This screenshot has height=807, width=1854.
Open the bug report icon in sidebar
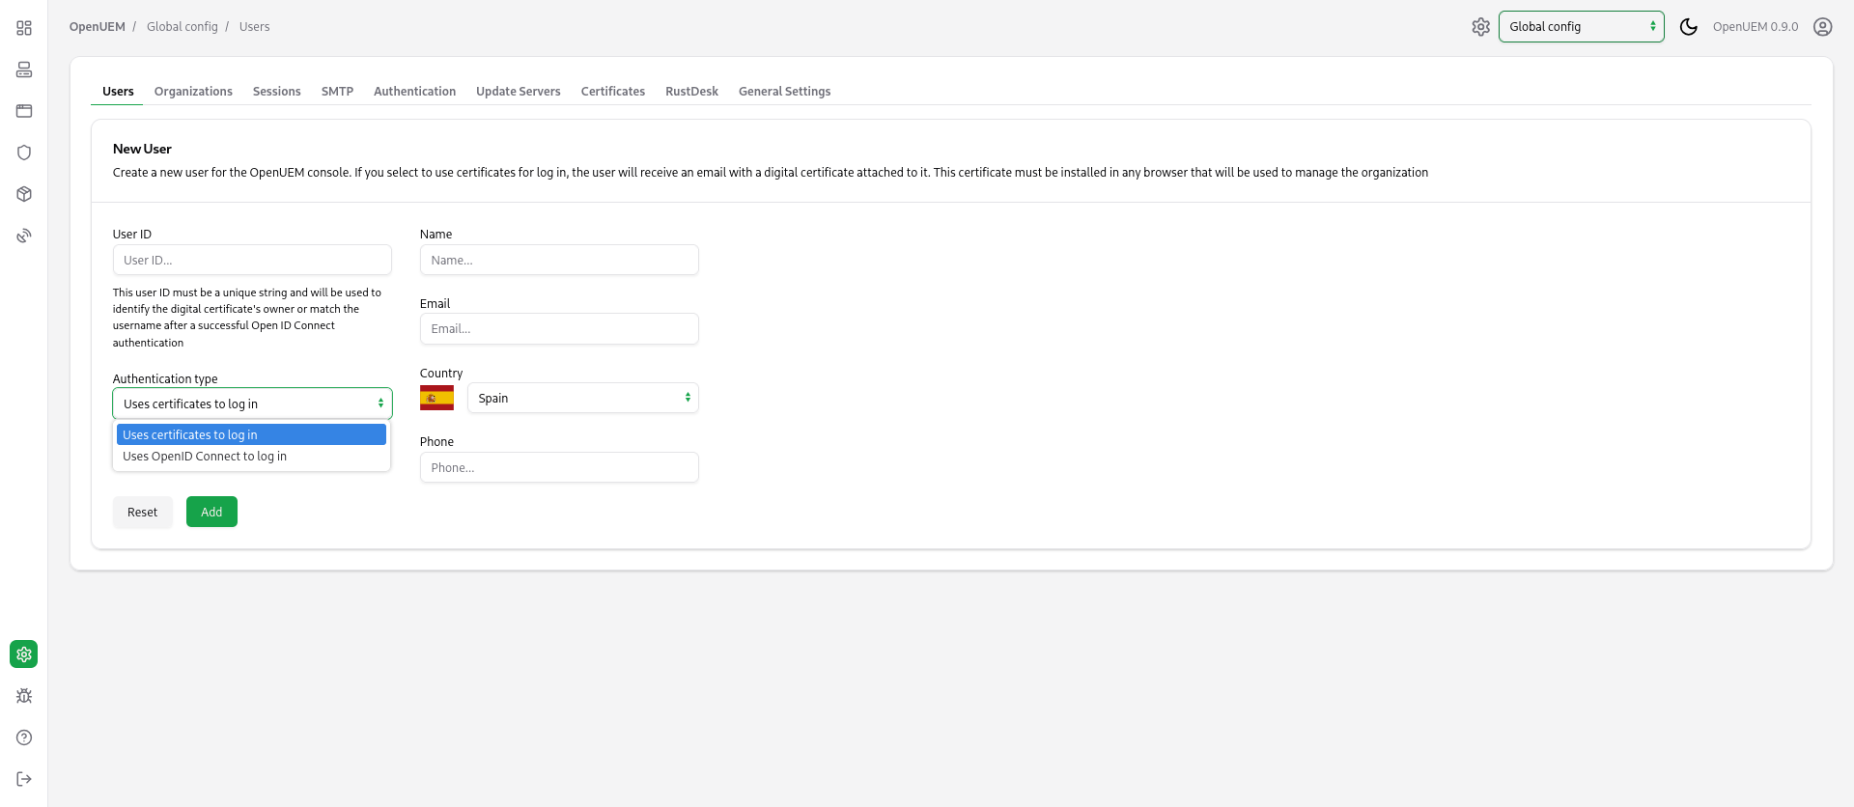point(24,696)
